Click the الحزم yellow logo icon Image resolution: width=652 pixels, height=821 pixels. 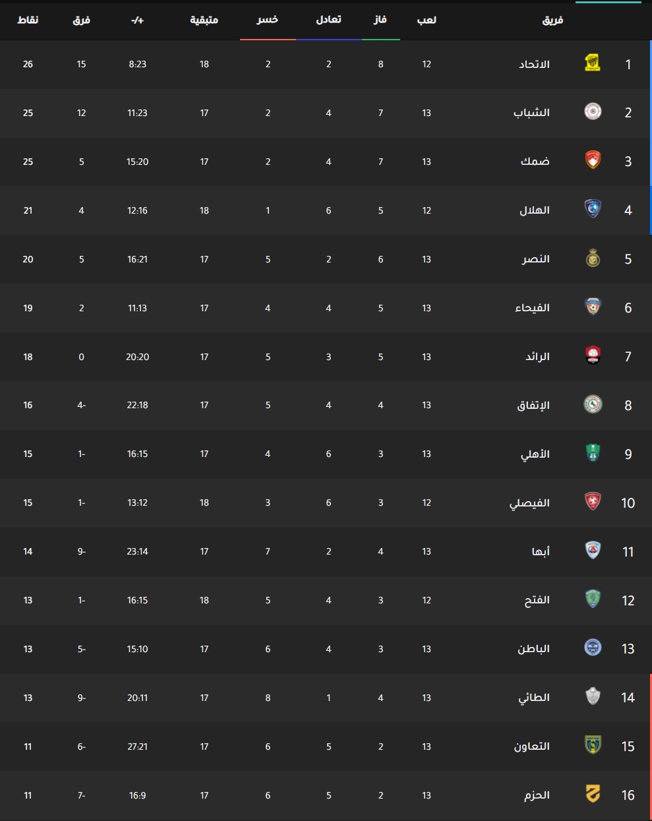[593, 795]
